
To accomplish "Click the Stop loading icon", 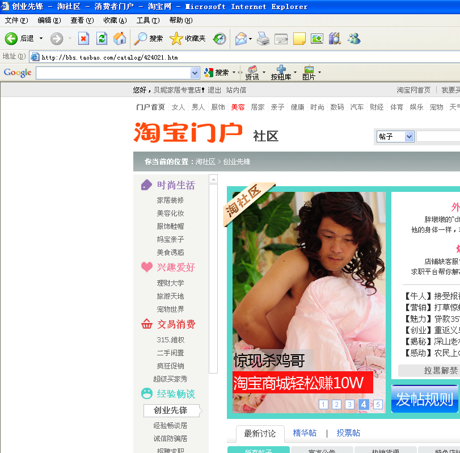I will click(83, 39).
